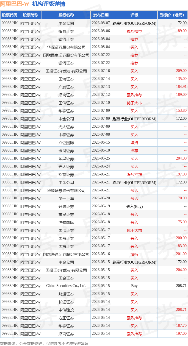188x346 pixels.
Task: Select the 兴证国际 增持 rating
Action: 134,143
